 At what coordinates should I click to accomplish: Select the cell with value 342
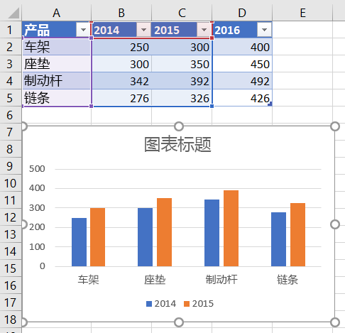(121, 81)
